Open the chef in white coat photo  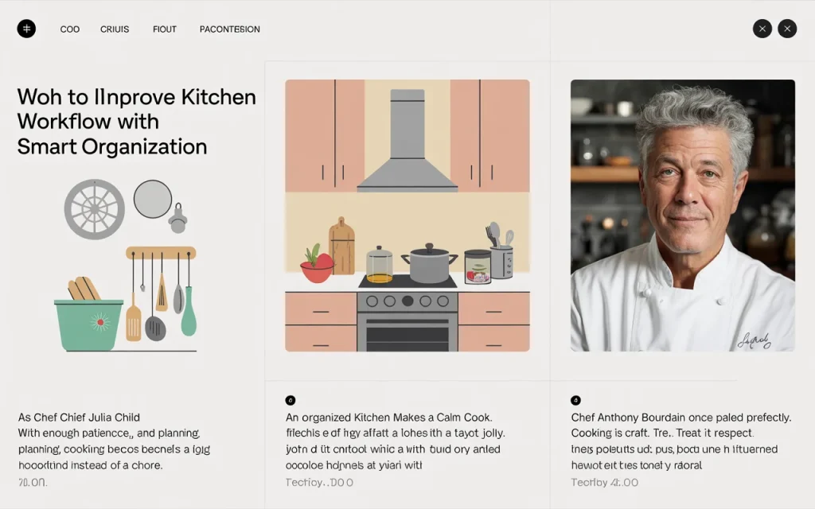[682, 215]
